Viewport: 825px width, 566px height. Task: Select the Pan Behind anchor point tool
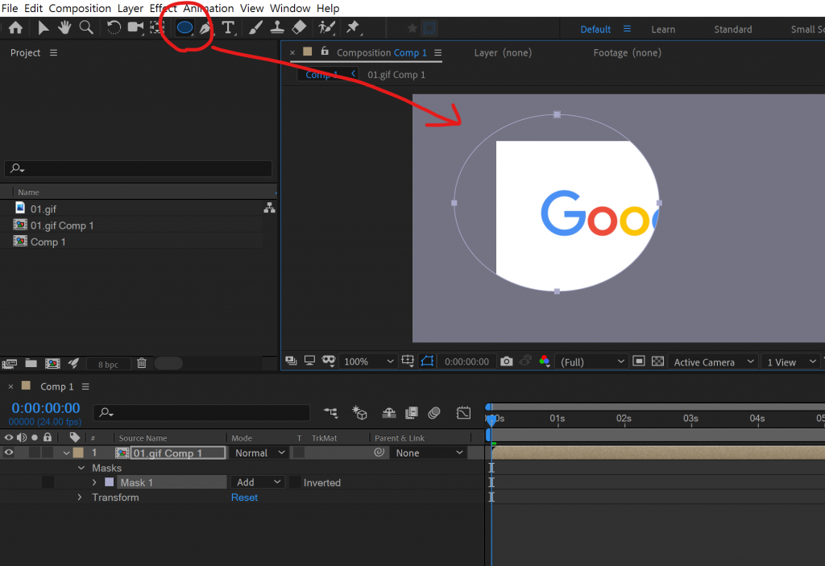click(x=157, y=28)
